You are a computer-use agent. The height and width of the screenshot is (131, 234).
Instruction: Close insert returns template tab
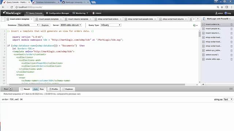click(x=90, y=19)
